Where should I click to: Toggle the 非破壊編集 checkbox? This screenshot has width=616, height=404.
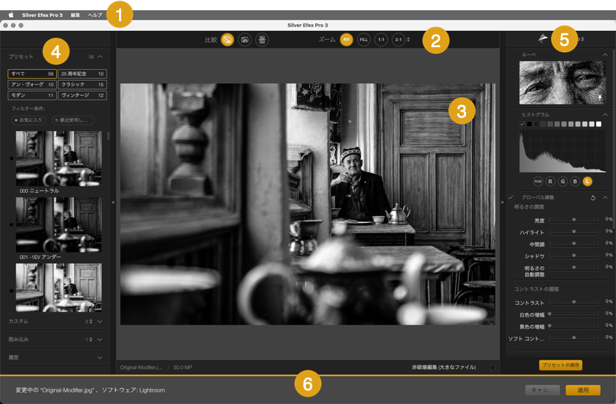[493, 368]
